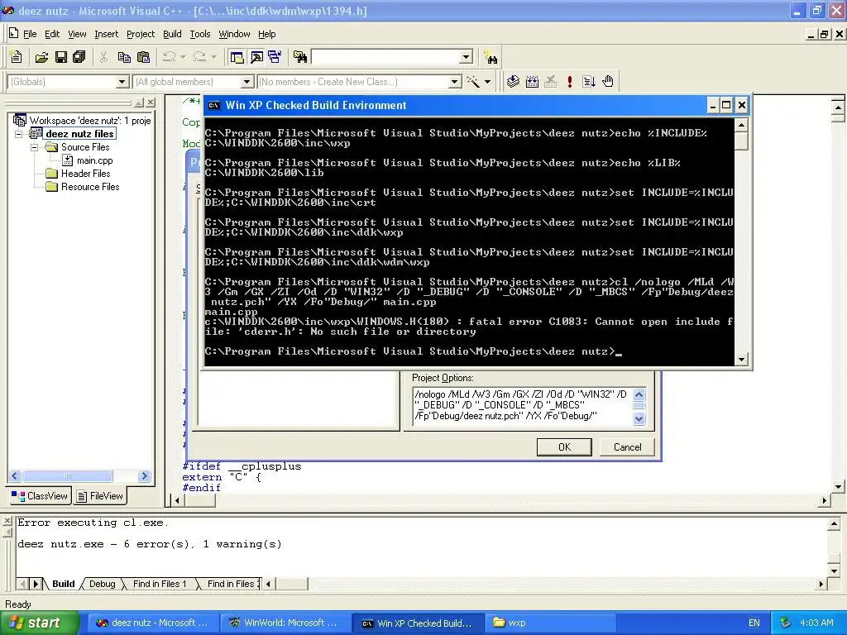Select the Debug output tab
The height and width of the screenshot is (635, 847).
(x=102, y=584)
